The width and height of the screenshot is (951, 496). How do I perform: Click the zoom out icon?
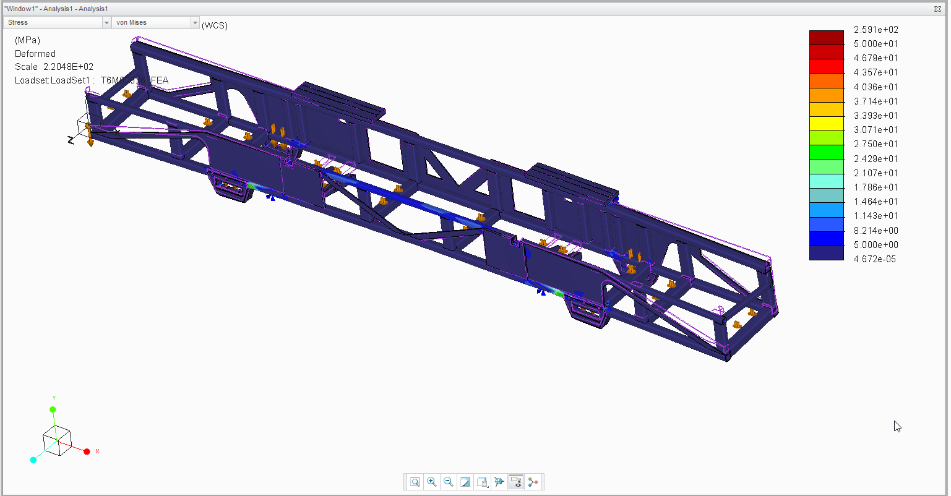coord(449,481)
